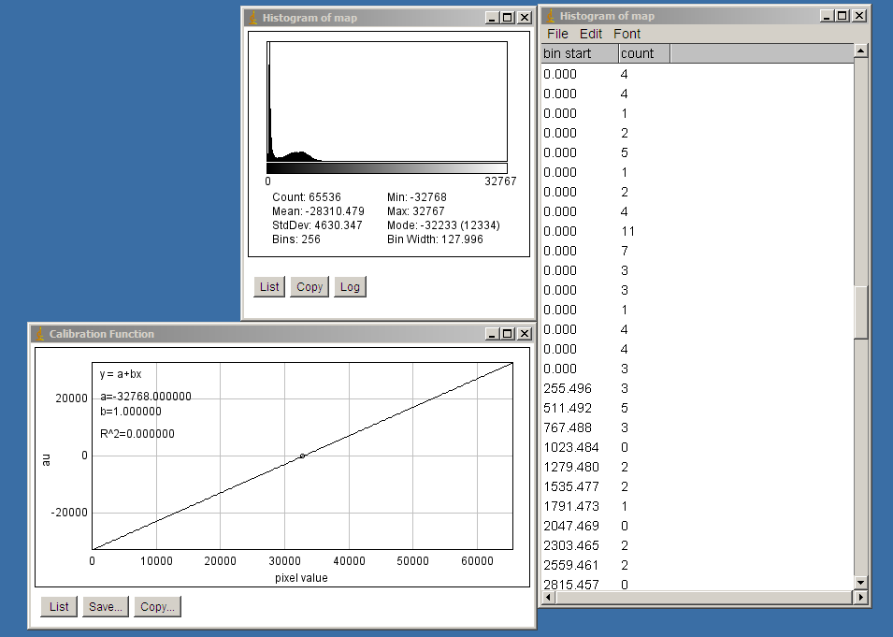The width and height of the screenshot is (893, 637).
Task: Maximize the Calibration Function window
Action: pyautogui.click(x=508, y=334)
